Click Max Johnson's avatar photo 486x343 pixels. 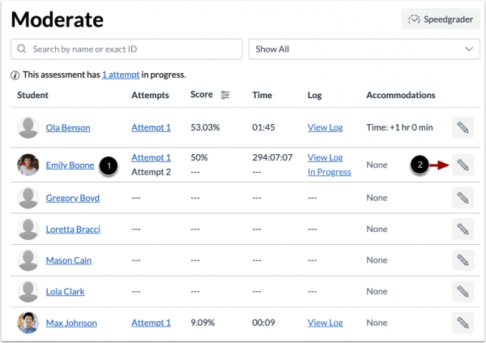pyautogui.click(x=28, y=323)
